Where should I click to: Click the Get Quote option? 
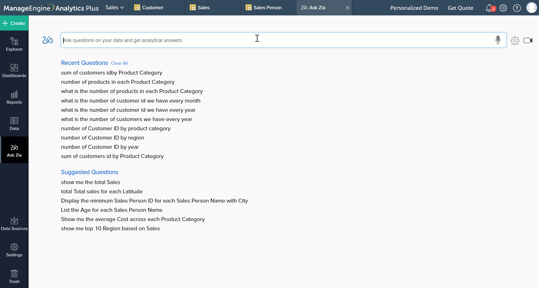tap(460, 8)
